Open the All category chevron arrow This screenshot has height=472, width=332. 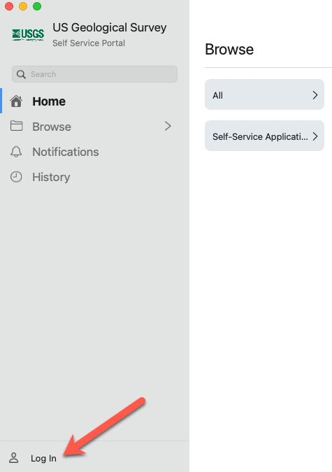click(315, 95)
